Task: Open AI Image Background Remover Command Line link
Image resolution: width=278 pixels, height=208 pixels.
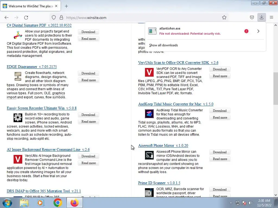Action: [48, 149]
